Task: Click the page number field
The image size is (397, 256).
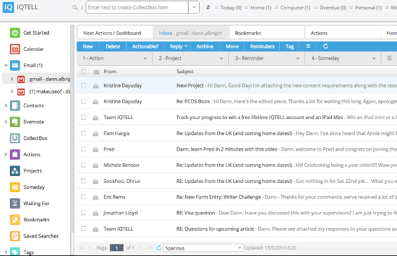Action: point(117,248)
